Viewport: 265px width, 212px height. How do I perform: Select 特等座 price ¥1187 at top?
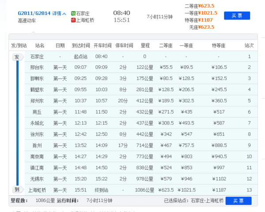click(x=205, y=20)
